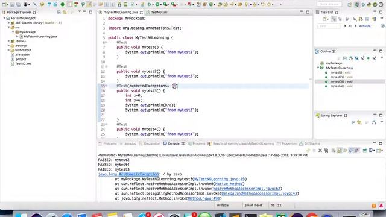Image resolution: width=386 pixels, height=217 pixels.
Task: Click the Clear Console icon
Action: click(334, 150)
